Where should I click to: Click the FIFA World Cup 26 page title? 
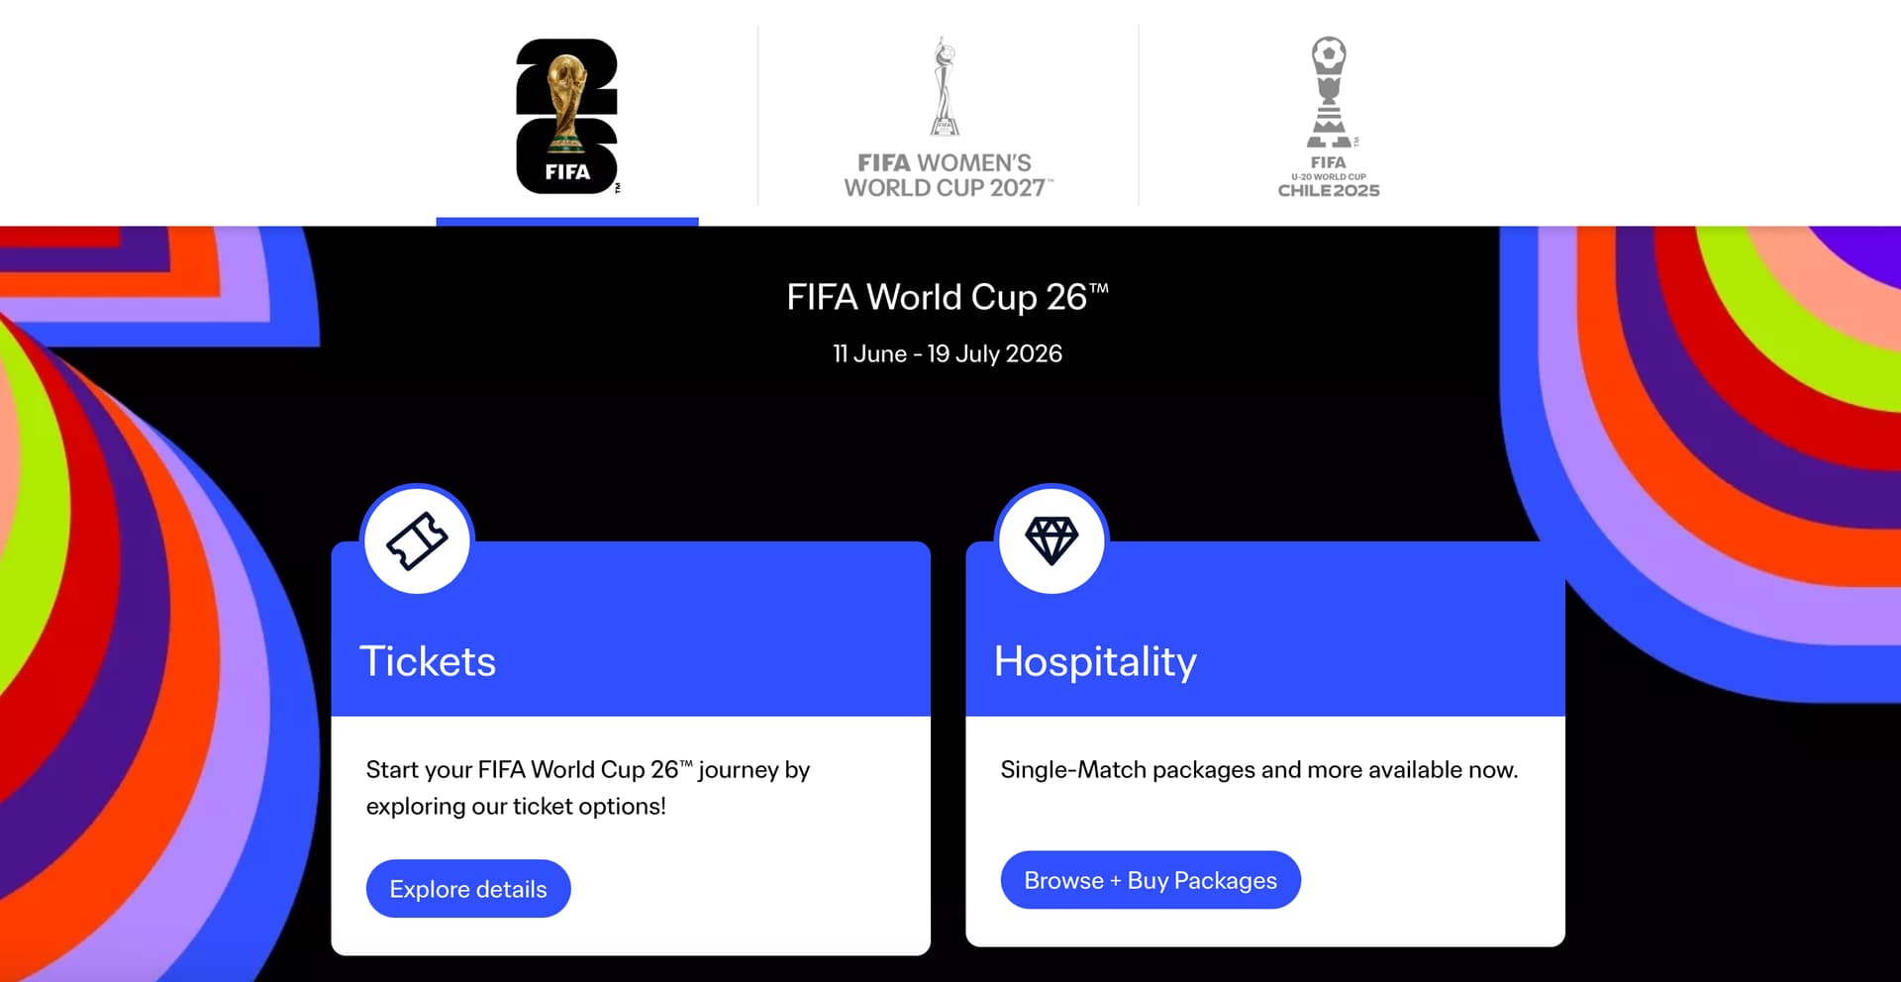[x=947, y=297]
